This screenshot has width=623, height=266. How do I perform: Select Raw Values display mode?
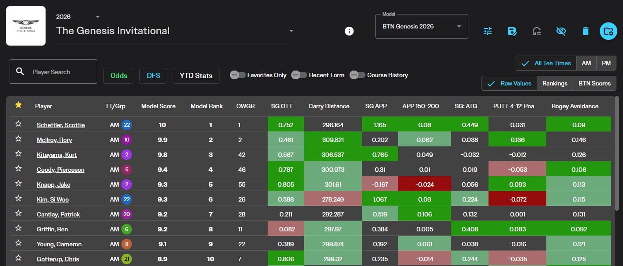[x=509, y=83]
